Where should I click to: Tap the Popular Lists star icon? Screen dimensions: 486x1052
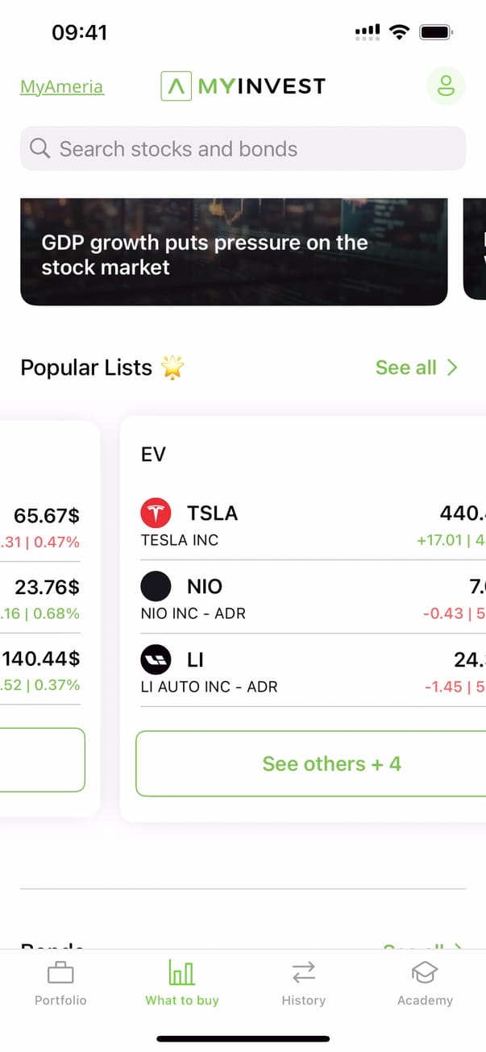pyautogui.click(x=172, y=368)
